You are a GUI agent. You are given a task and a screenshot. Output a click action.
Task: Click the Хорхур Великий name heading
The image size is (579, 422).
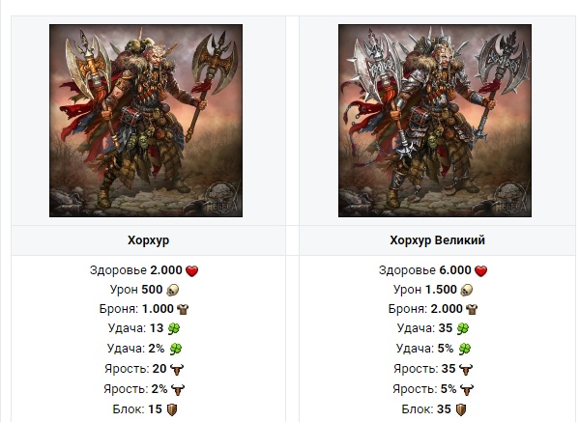coord(437,240)
